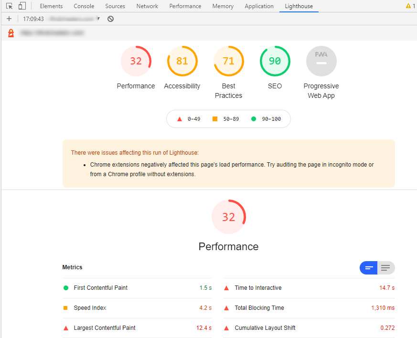Switch metrics to compact summary view
The width and height of the screenshot is (417, 338).
tap(368, 268)
